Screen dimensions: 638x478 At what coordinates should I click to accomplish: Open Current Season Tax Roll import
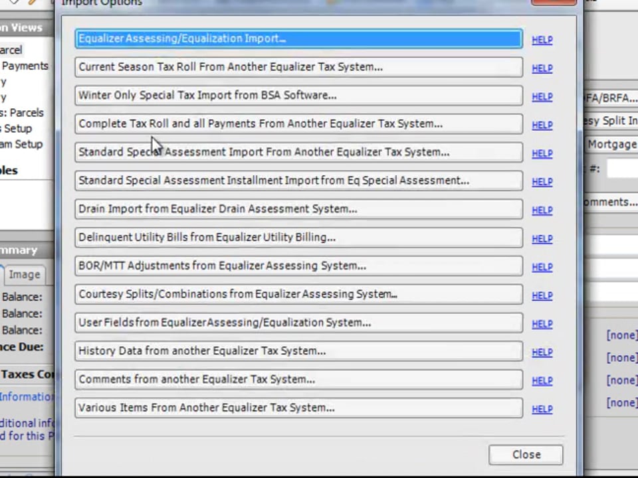pos(298,67)
